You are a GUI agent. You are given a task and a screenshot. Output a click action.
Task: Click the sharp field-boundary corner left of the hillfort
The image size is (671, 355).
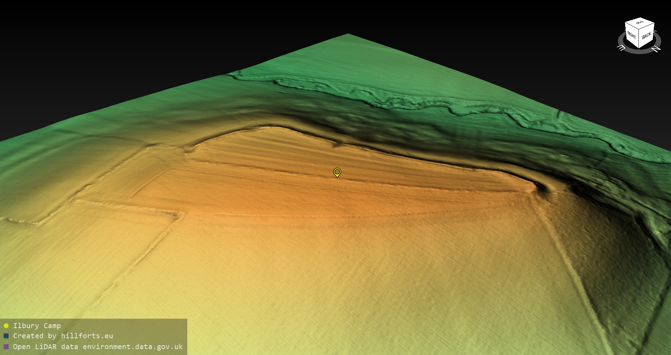(x=180, y=213)
